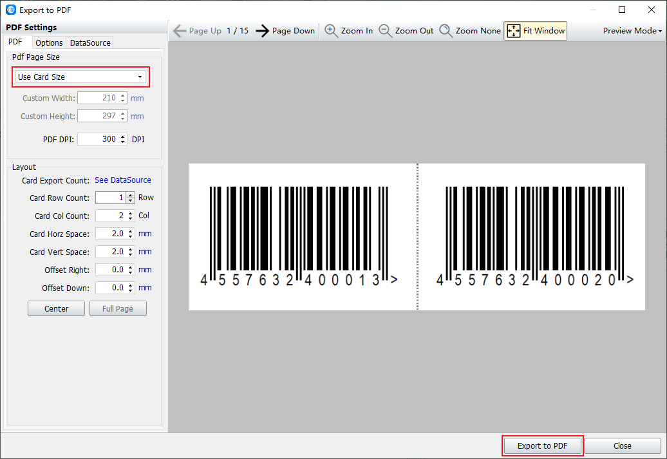
Task: Click the page indicator 1 / 15
Action: 238,31
